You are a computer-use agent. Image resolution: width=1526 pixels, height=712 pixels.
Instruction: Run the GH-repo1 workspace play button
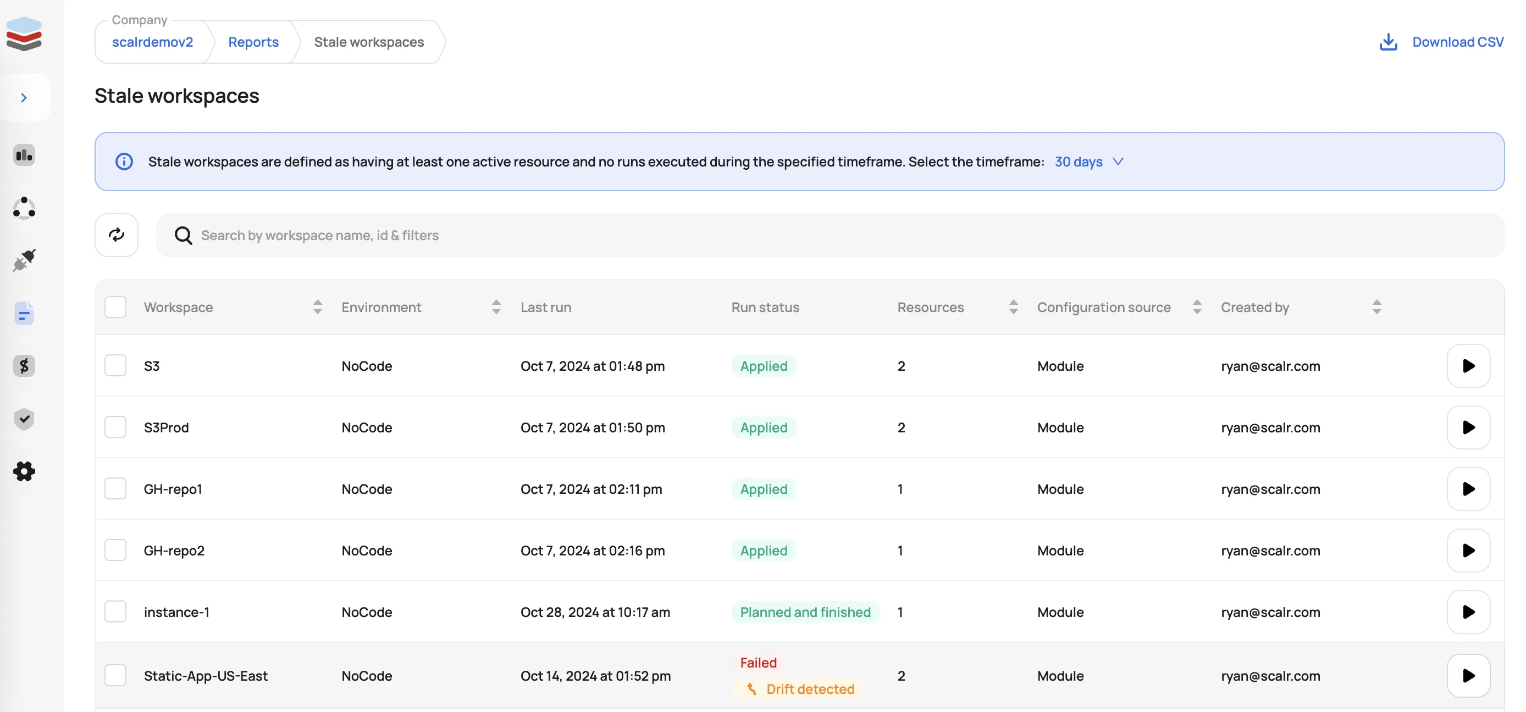(x=1468, y=489)
